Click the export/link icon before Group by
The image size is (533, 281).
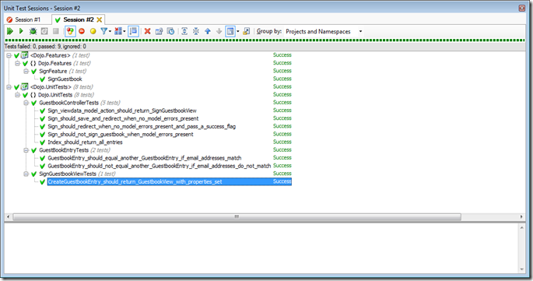point(247,31)
